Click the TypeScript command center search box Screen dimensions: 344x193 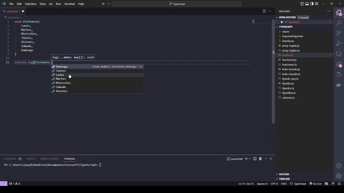(x=177, y=4)
